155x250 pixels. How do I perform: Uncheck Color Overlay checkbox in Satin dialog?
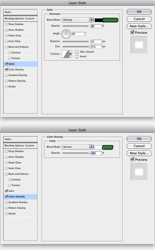6,70
